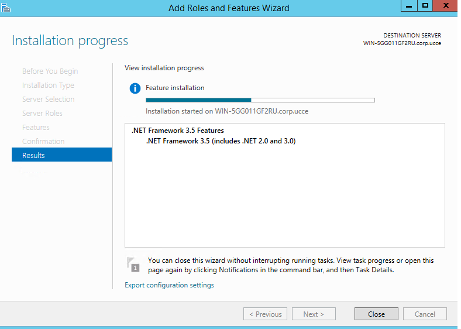Click the Next button
Viewport: 461px width, 329px height.
[314, 314]
